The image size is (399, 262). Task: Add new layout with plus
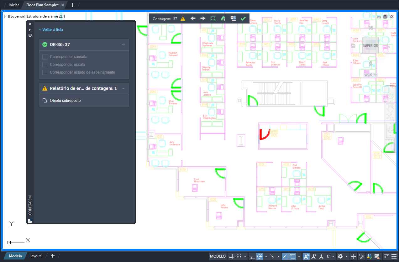(53, 256)
